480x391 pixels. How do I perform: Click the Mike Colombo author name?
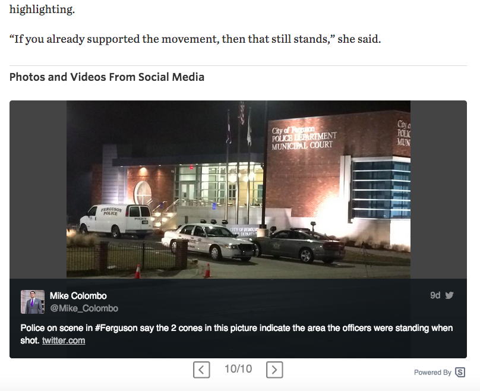(x=78, y=296)
